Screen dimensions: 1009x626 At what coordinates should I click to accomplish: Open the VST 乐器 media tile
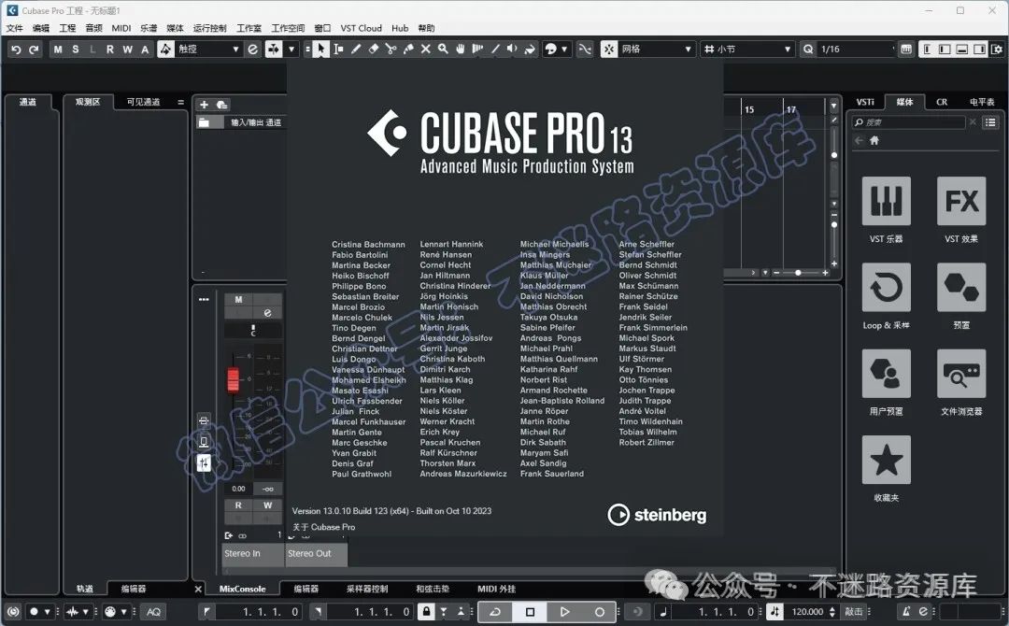point(886,201)
